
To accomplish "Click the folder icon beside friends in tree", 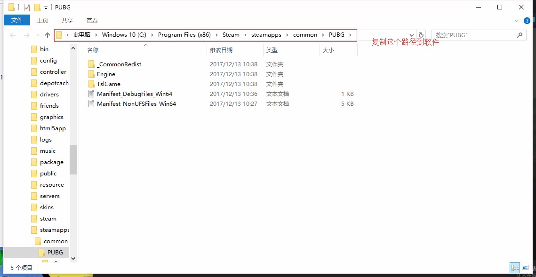I will pyautogui.click(x=34, y=105).
